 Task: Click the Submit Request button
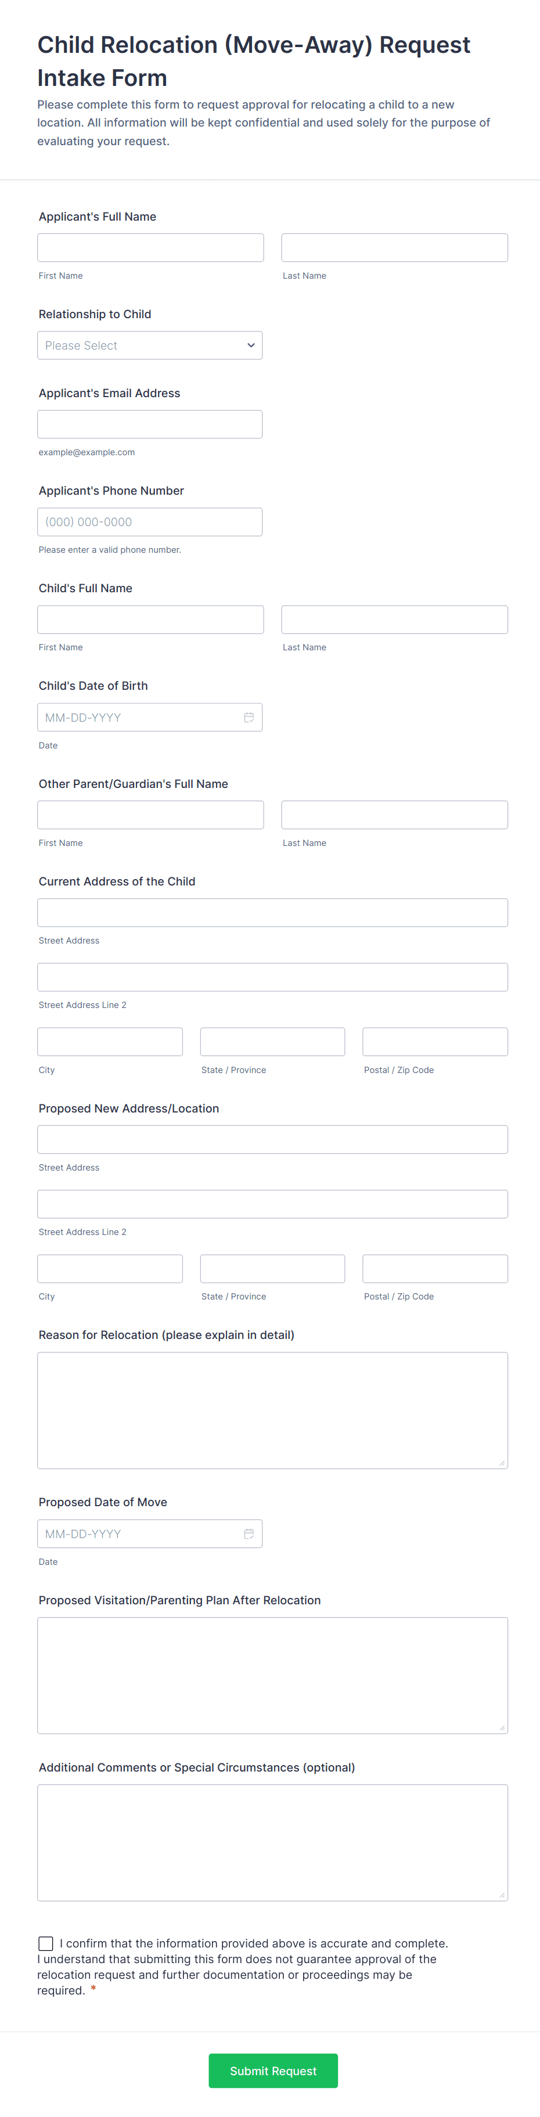273,2070
